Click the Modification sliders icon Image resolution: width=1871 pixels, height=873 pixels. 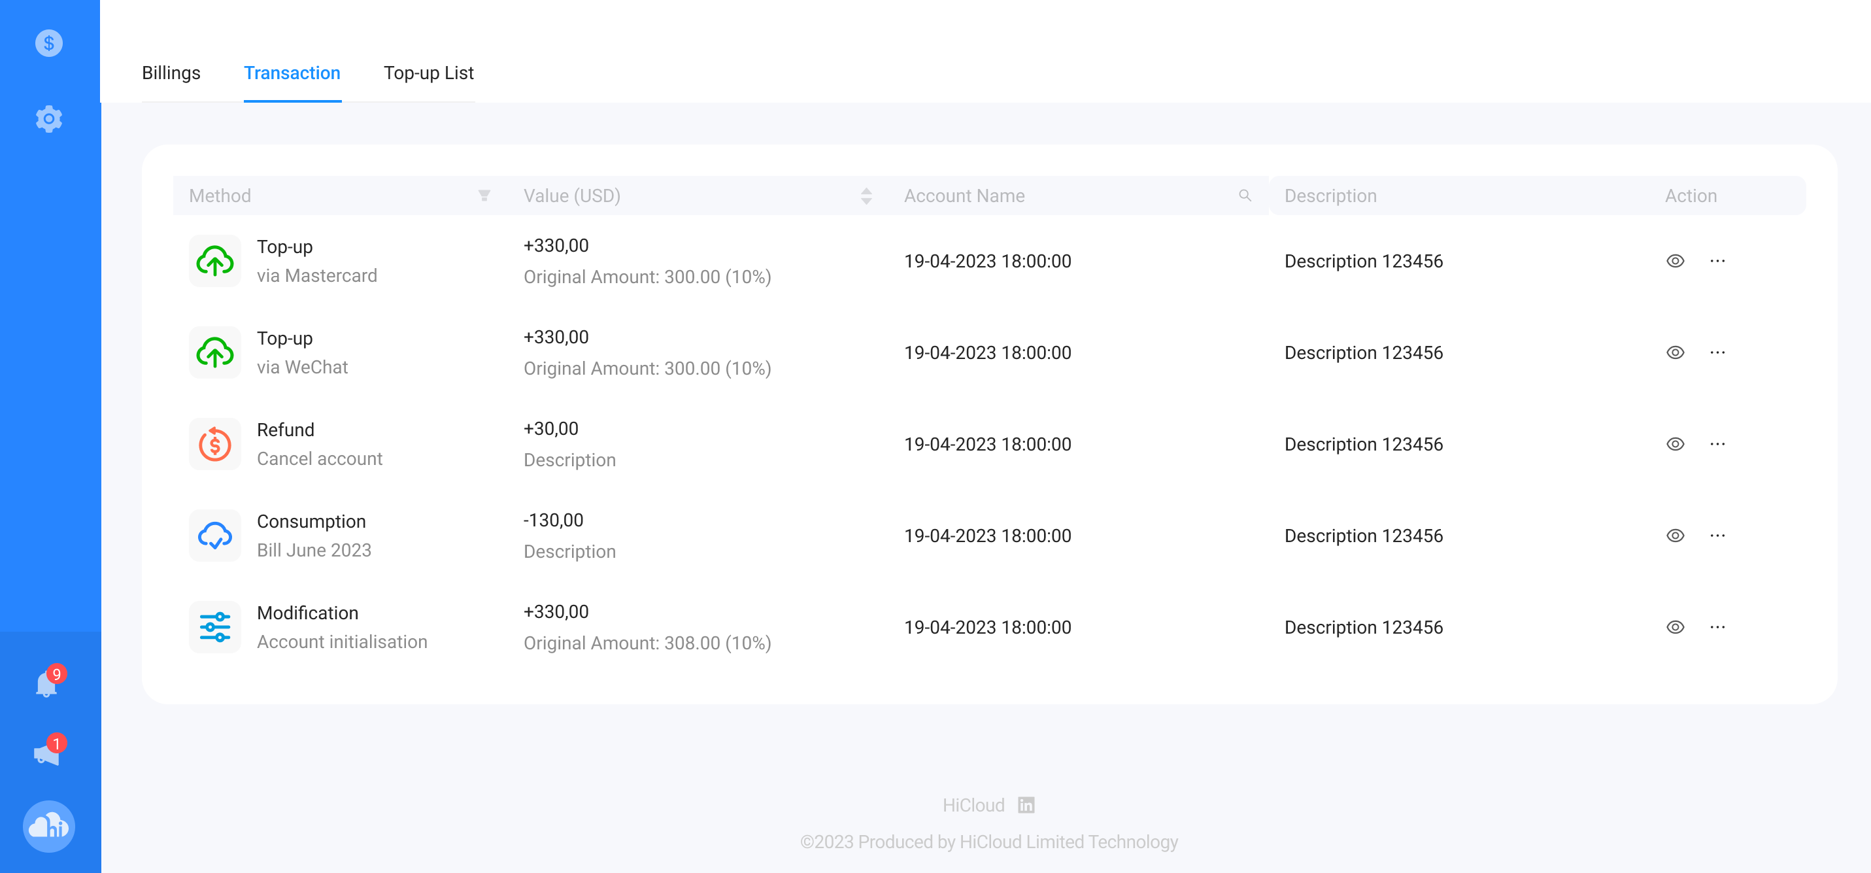[x=215, y=626]
